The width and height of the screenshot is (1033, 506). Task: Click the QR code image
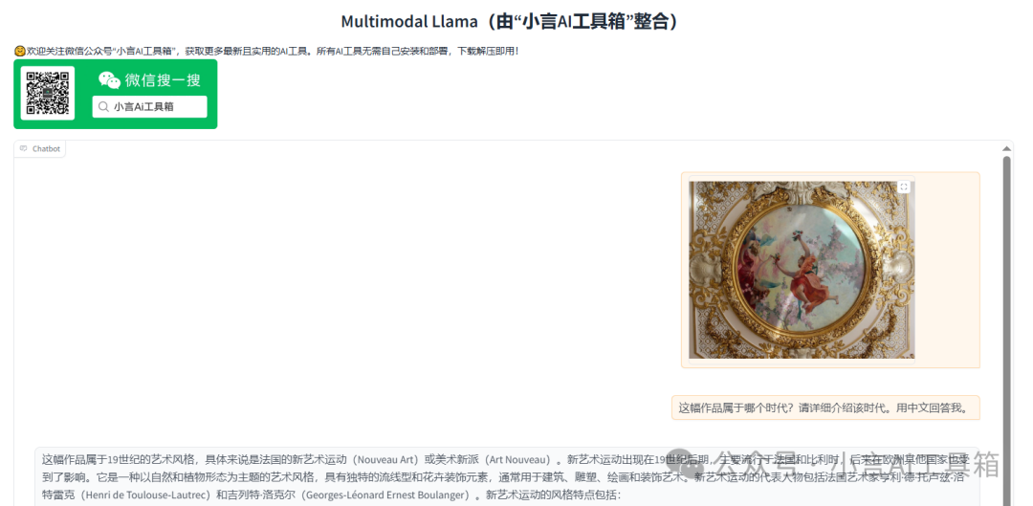pyautogui.click(x=48, y=93)
